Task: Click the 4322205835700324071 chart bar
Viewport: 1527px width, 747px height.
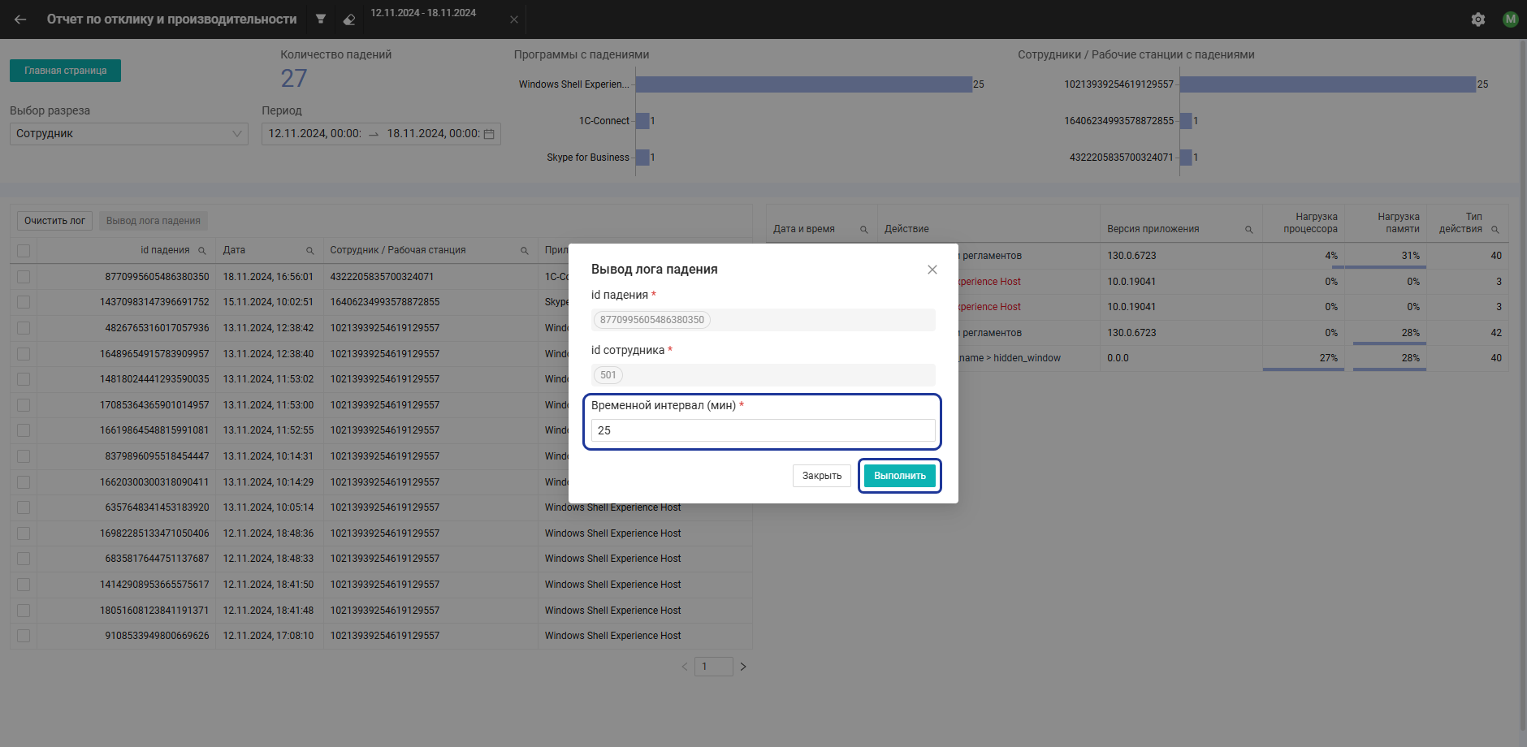Action: 1186,158
